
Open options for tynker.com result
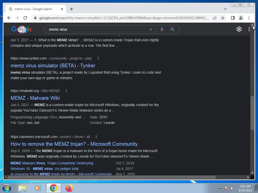point(98,58)
